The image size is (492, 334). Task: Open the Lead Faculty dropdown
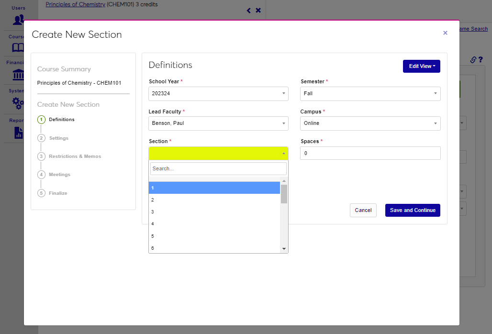(218, 123)
